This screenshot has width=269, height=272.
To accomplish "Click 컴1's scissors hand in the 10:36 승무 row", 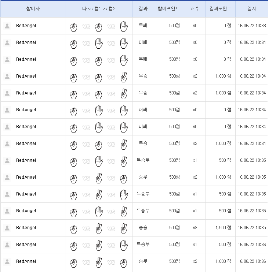I will coord(98,261).
